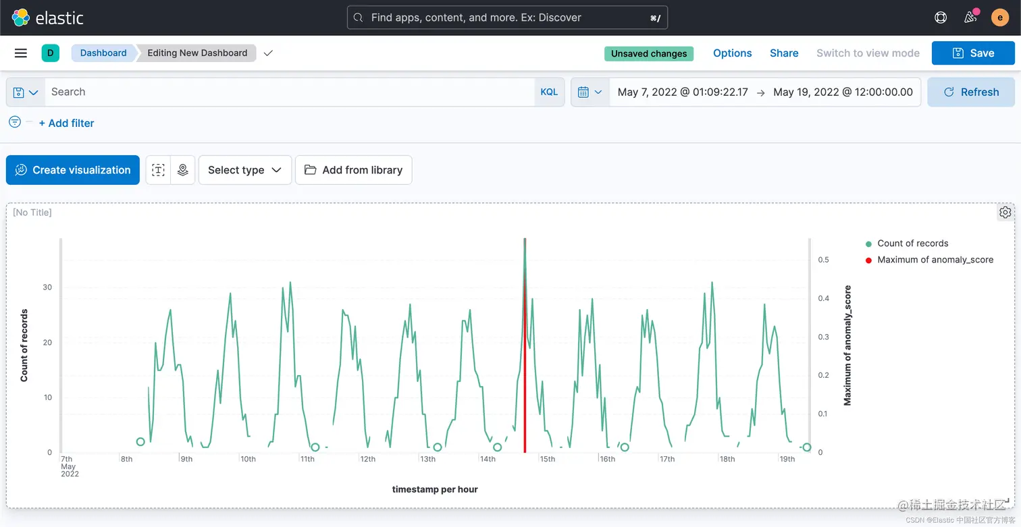The width and height of the screenshot is (1021, 527).
Task: Click the "7th May 2022" axis label
Action: (x=70, y=466)
